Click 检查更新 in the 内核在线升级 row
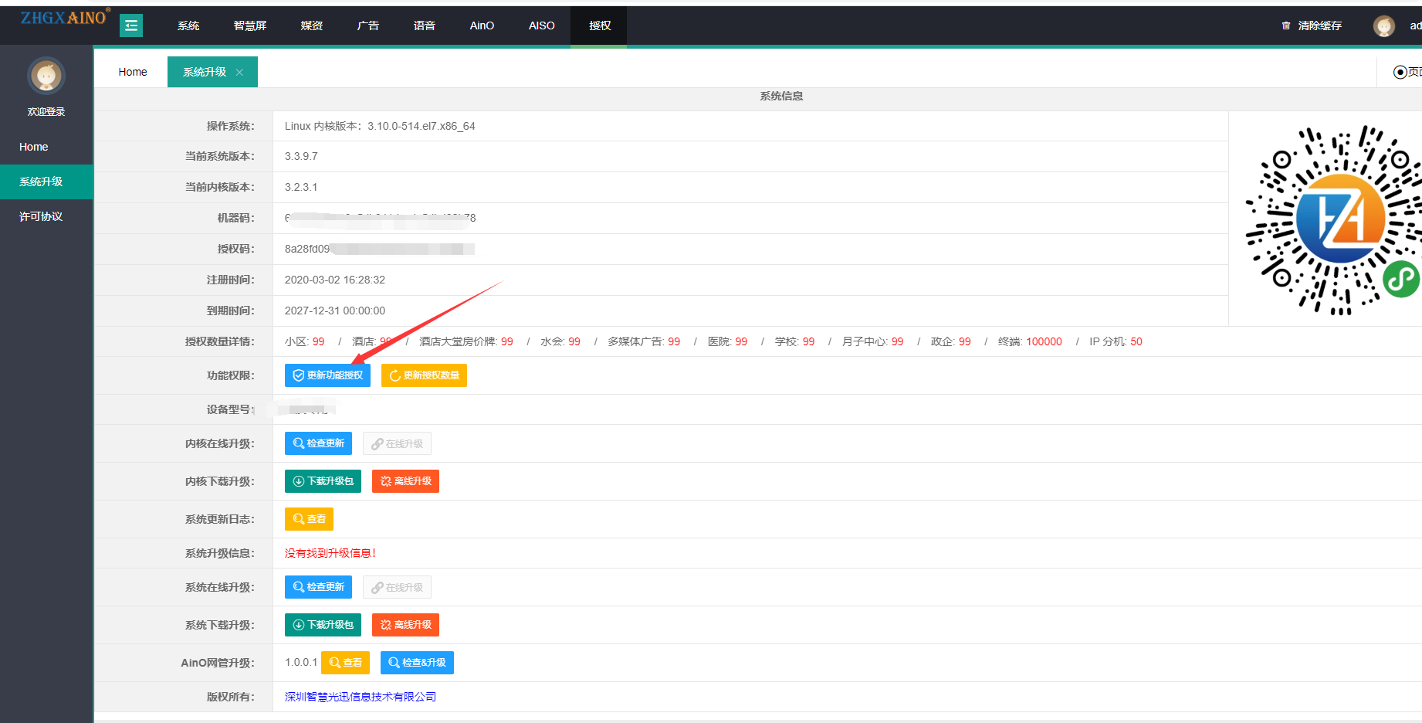The height and width of the screenshot is (723, 1422). (318, 443)
